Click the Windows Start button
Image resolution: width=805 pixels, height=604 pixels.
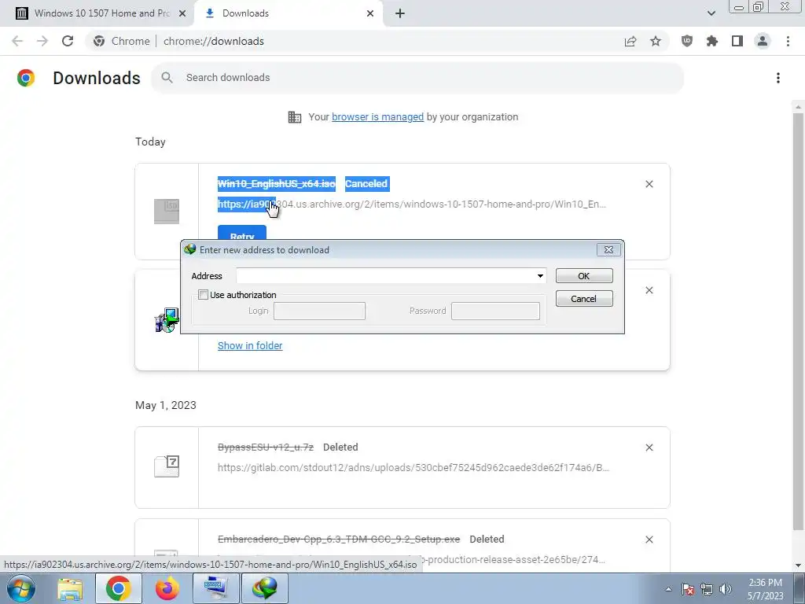(x=20, y=588)
